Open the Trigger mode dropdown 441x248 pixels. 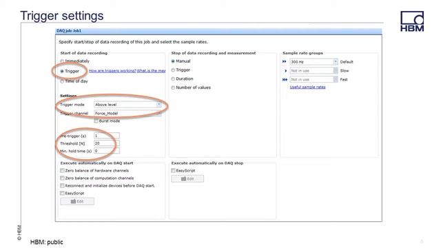pyautogui.click(x=127, y=105)
